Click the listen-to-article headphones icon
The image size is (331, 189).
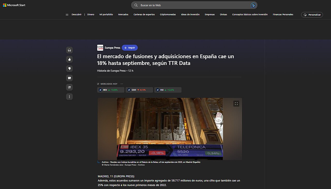69,50
